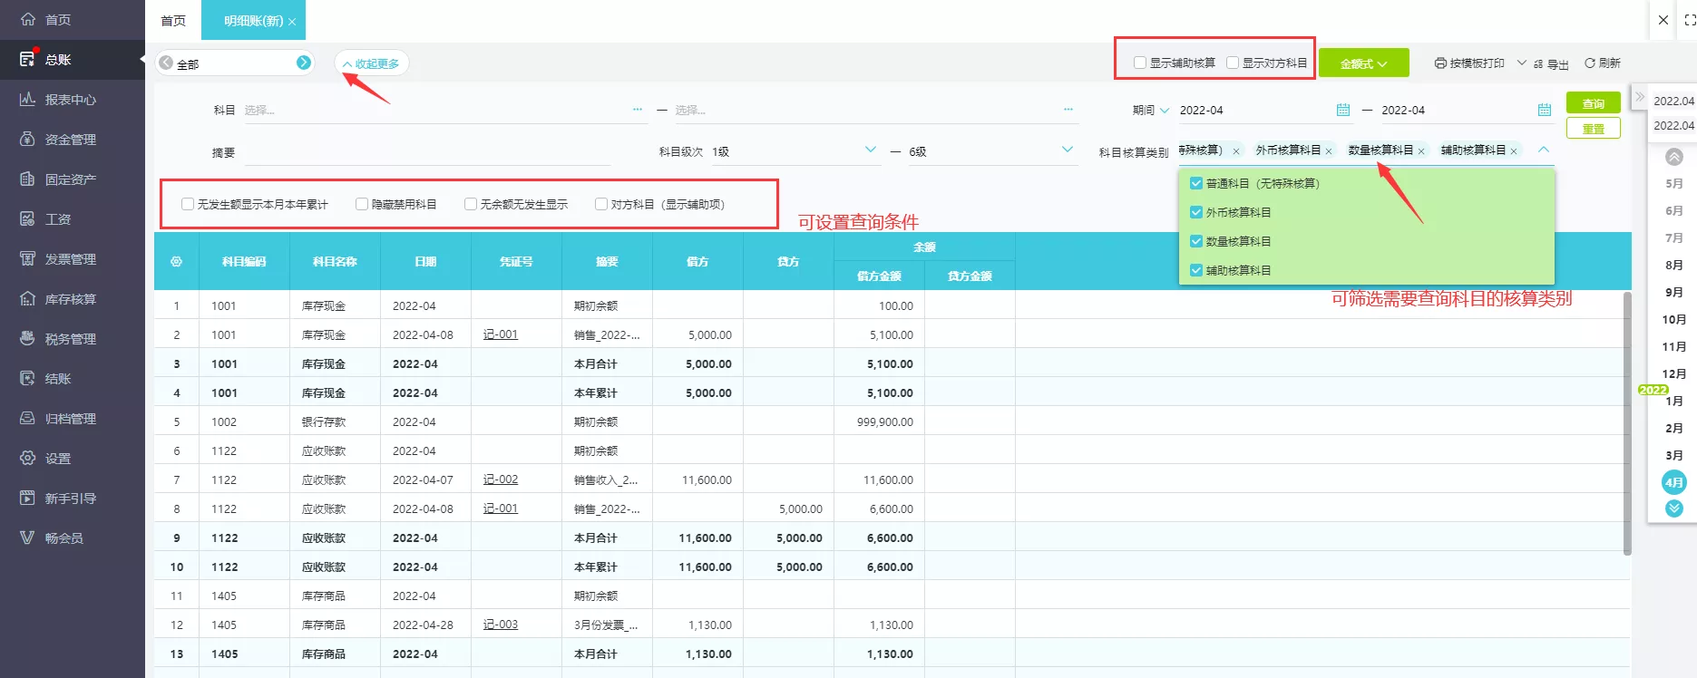Switch to the 首页 tab

(173, 20)
